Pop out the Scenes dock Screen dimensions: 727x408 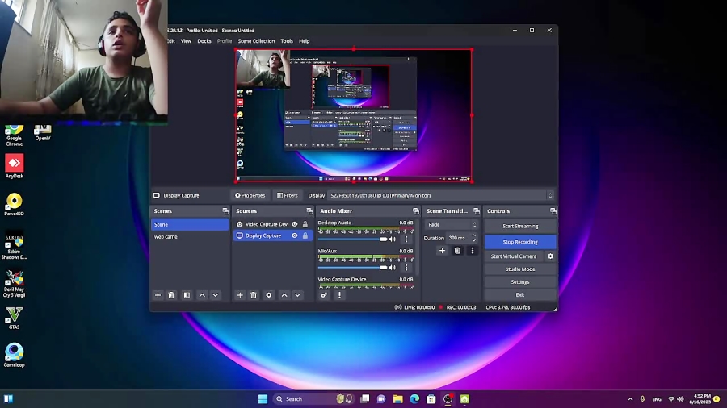pos(225,211)
